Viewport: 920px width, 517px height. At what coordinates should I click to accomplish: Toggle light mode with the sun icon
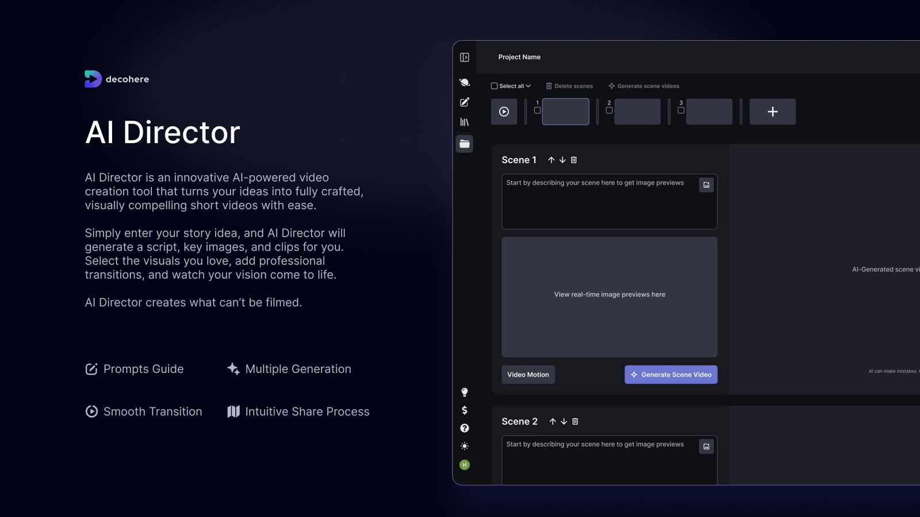tap(465, 446)
